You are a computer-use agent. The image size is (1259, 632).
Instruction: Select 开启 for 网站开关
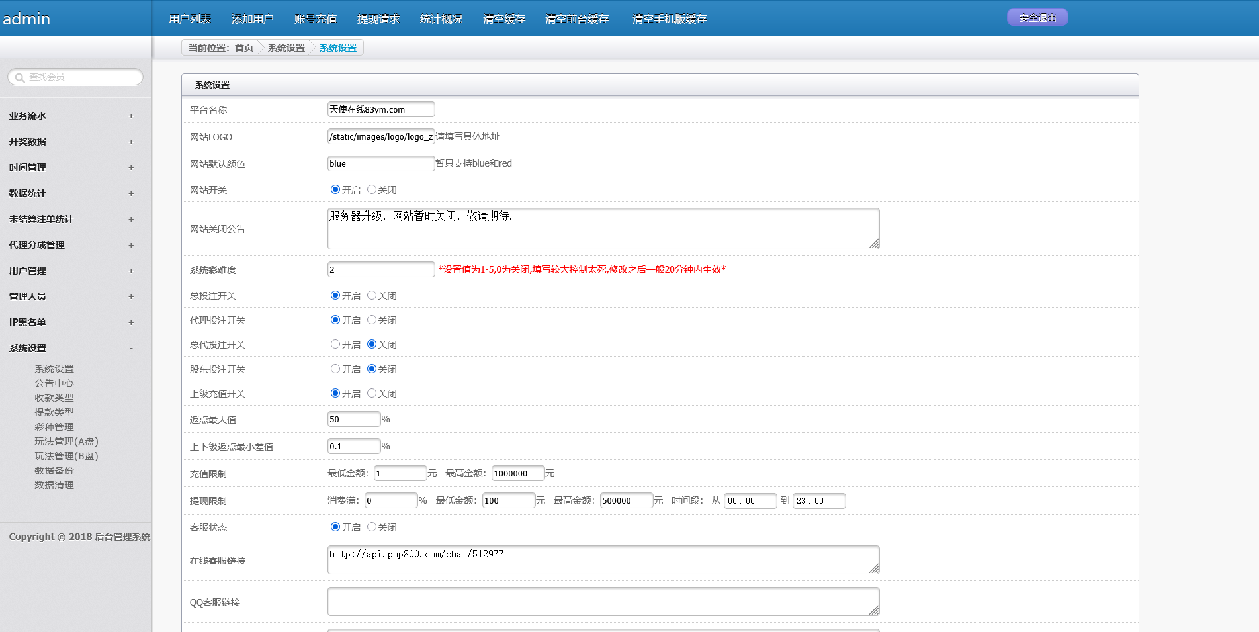[335, 189]
